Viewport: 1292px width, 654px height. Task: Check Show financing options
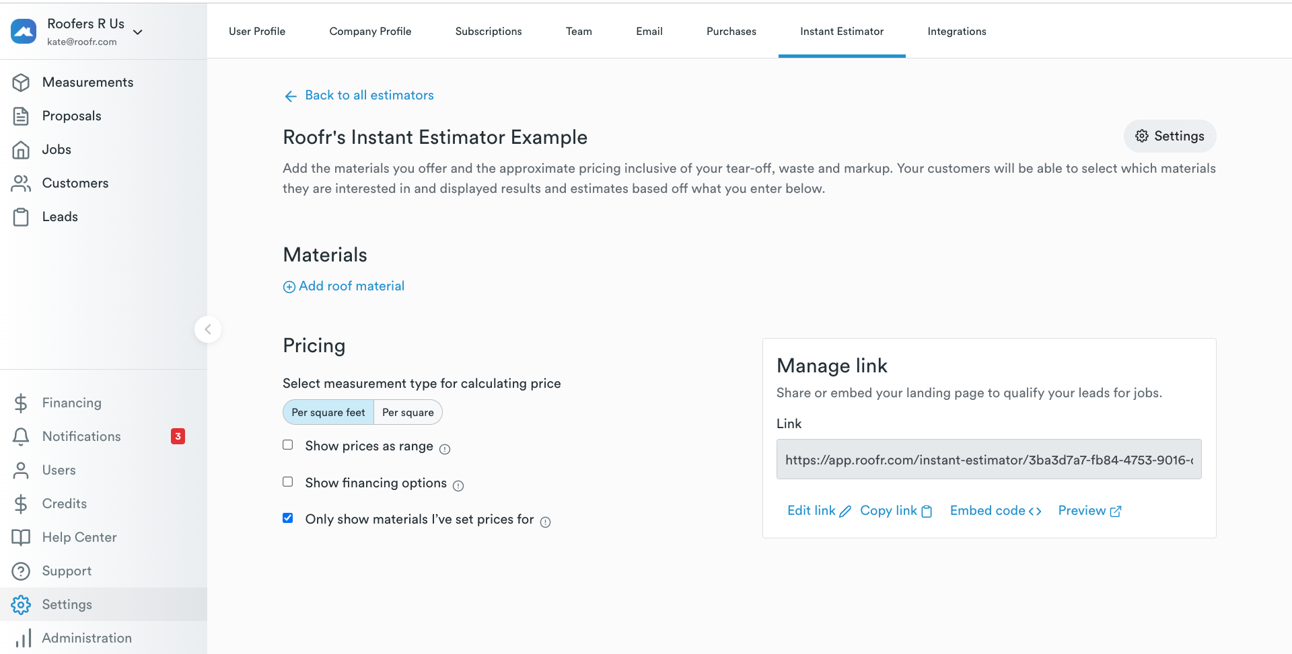pos(287,481)
